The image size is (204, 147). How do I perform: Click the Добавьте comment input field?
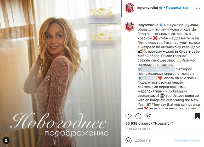155,140
